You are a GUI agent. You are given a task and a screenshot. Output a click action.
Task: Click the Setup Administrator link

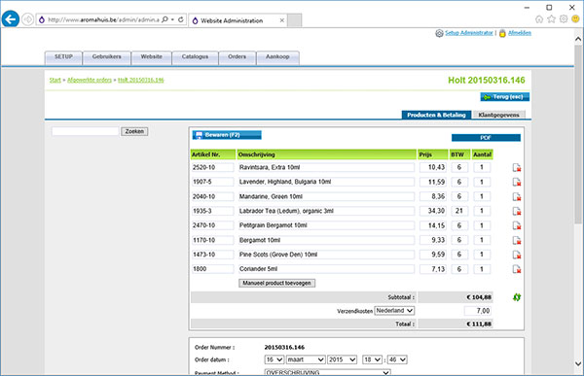[468, 33]
